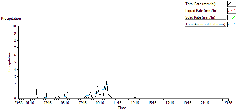Click the 11:16 time axis label
The width and height of the screenshot is (237, 110).
coord(117,103)
